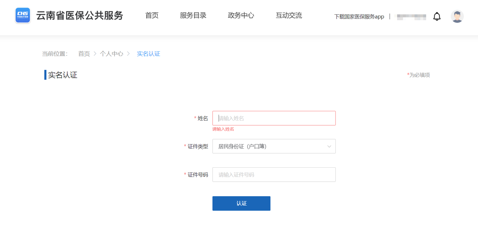Click inside the 姓名 name input field
Screen dimensions: 478x232
tap(274, 118)
